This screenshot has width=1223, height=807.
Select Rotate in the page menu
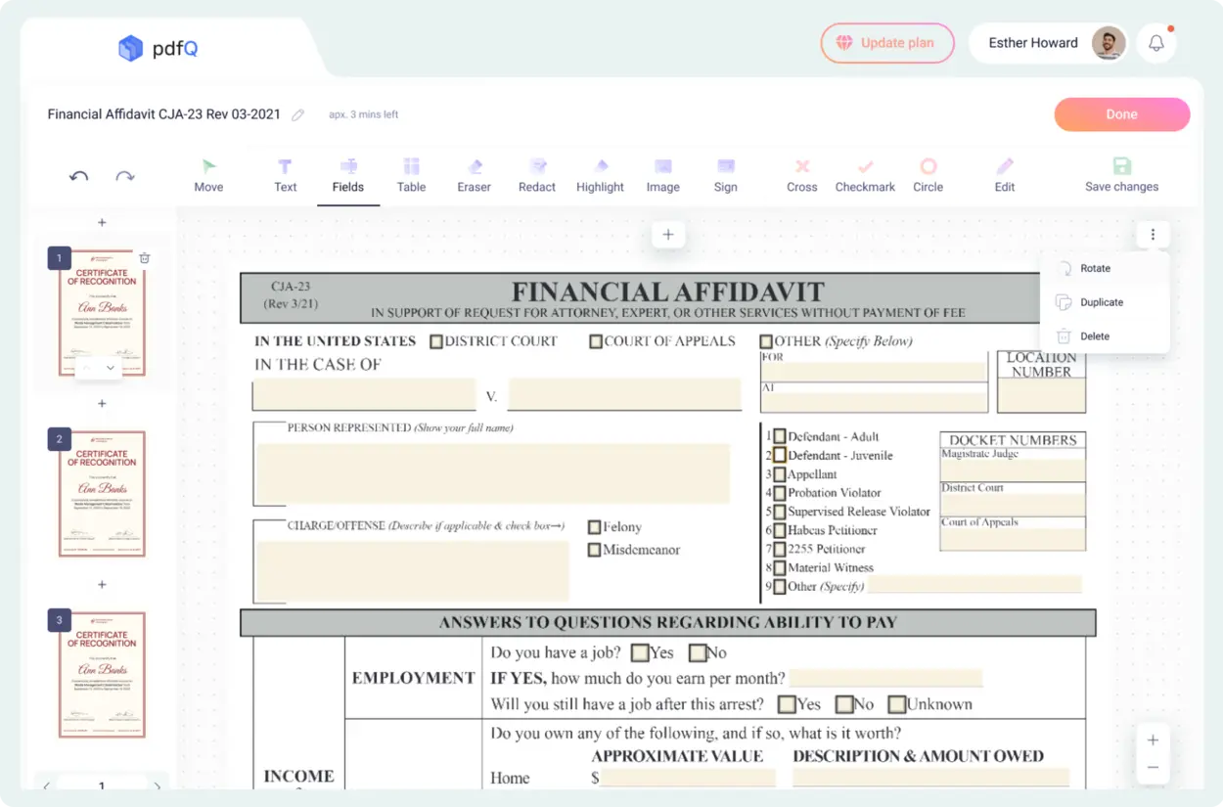(1095, 268)
